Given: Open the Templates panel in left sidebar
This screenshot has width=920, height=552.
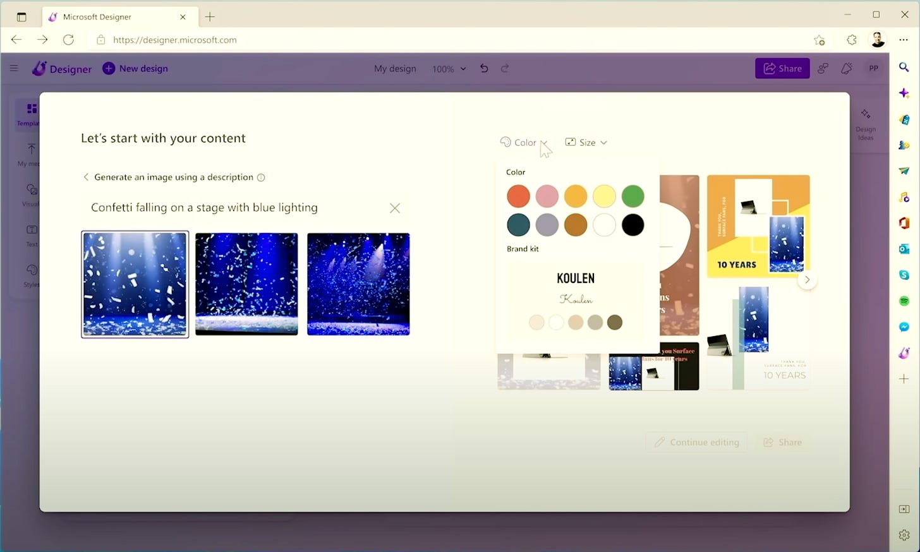Looking at the screenshot, I should point(28,114).
